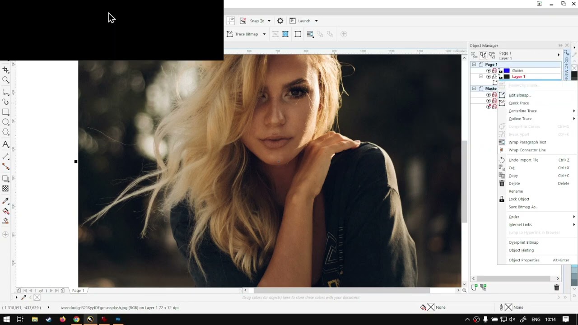Click the Wrap Text icon

[x=310, y=34]
